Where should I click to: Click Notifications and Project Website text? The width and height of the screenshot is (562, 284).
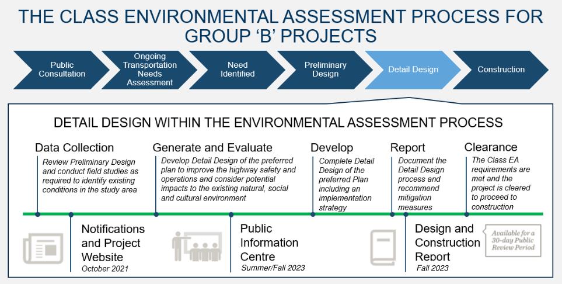(x=113, y=243)
